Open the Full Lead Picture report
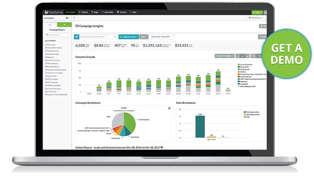314x176 pixels. point(52,51)
